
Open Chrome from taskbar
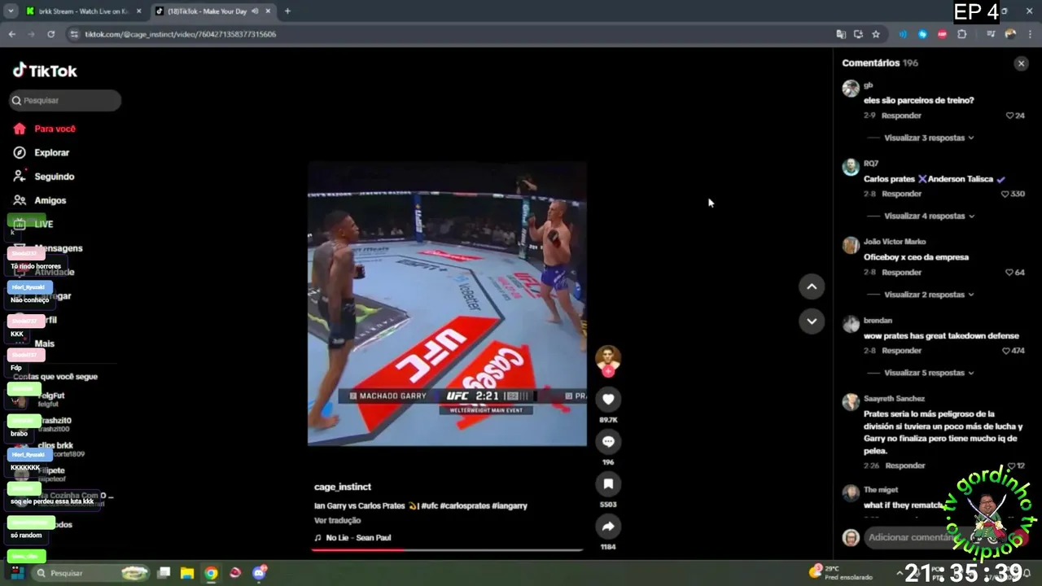coord(211,573)
